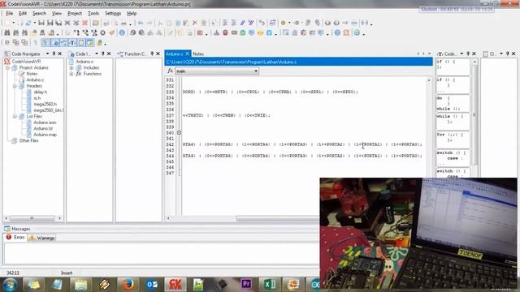Expand the Includes node
This screenshot has width=520, height=292.
pos(71,68)
